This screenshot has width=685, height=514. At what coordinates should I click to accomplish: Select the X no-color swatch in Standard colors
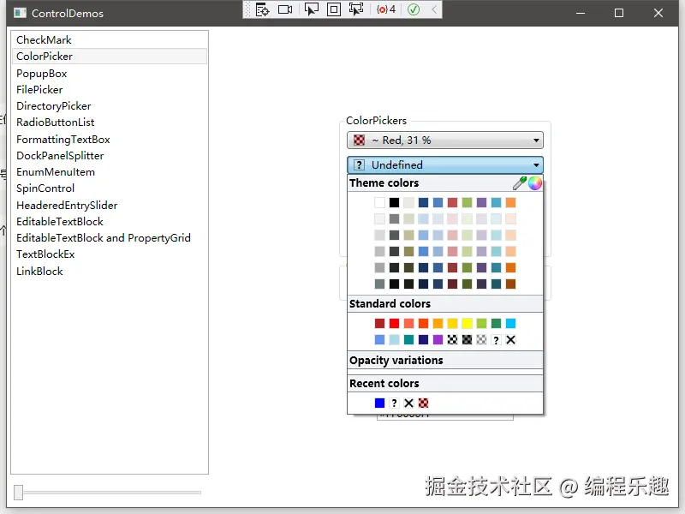(510, 339)
